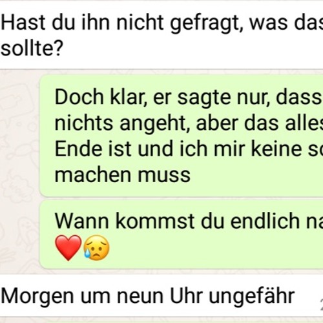Viewport: 323px width, 323px height.
Task: Click the word 'Doch' in green bubble
Action: click(79, 98)
